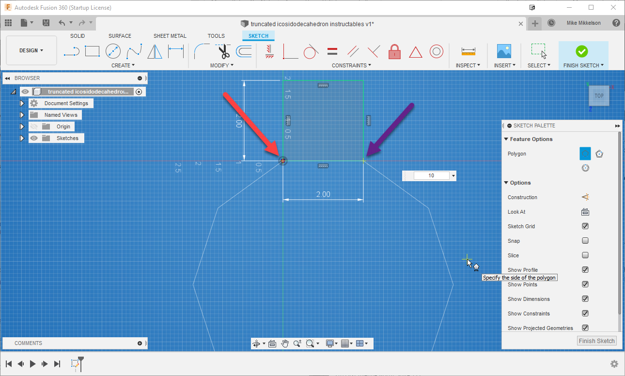The height and width of the screenshot is (376, 625).
Task: Expand the Sketches folder in the browser
Action: pos(22,138)
